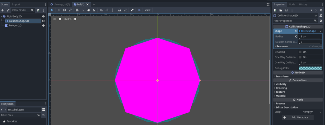The height and width of the screenshot is (125, 325).
Task: Open object history list icon
Action: (321, 10)
